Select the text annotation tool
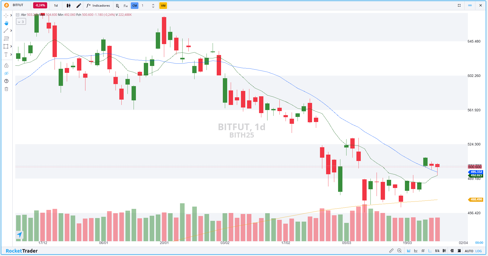Screen dimensions: 488x256 point(6,55)
